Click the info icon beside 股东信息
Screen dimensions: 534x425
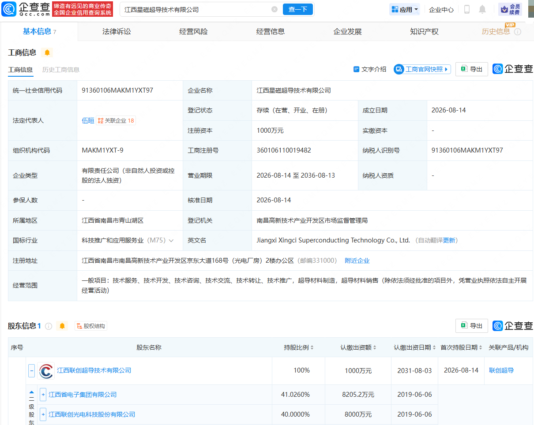49,326
